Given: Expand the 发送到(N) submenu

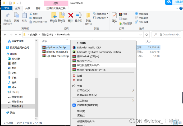Looking at the screenshot, I should click(x=103, y=101).
